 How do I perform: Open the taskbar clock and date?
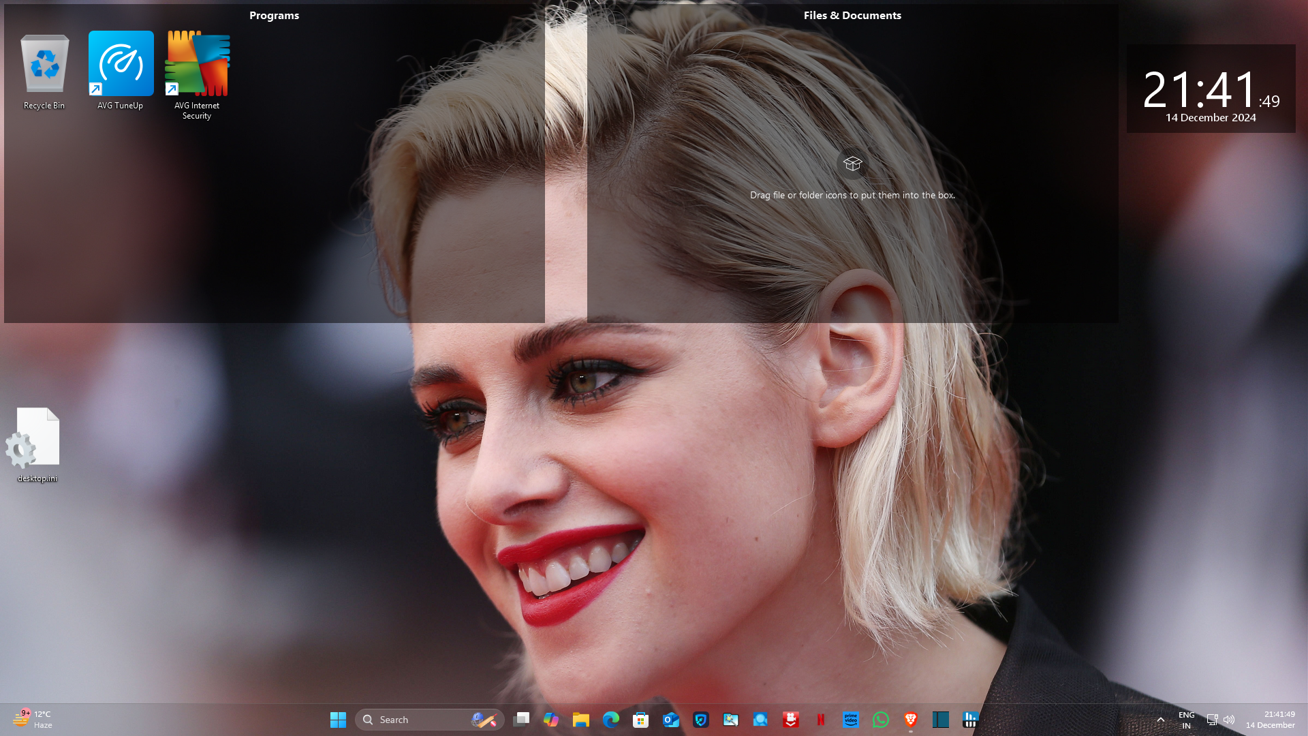coord(1271,720)
